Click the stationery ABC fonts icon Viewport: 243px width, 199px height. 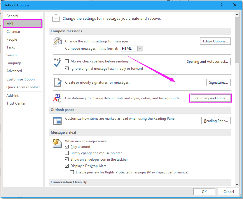click(57, 98)
